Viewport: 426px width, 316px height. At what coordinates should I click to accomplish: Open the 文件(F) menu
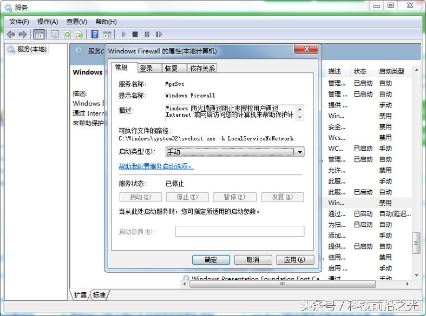tap(19, 22)
